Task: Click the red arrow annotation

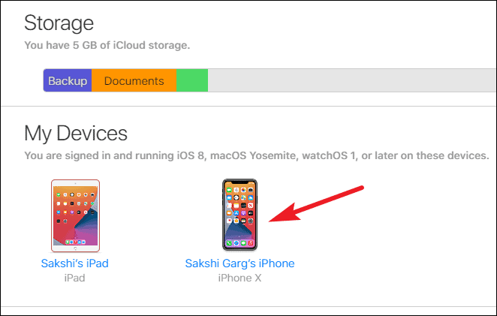Action: click(x=316, y=204)
